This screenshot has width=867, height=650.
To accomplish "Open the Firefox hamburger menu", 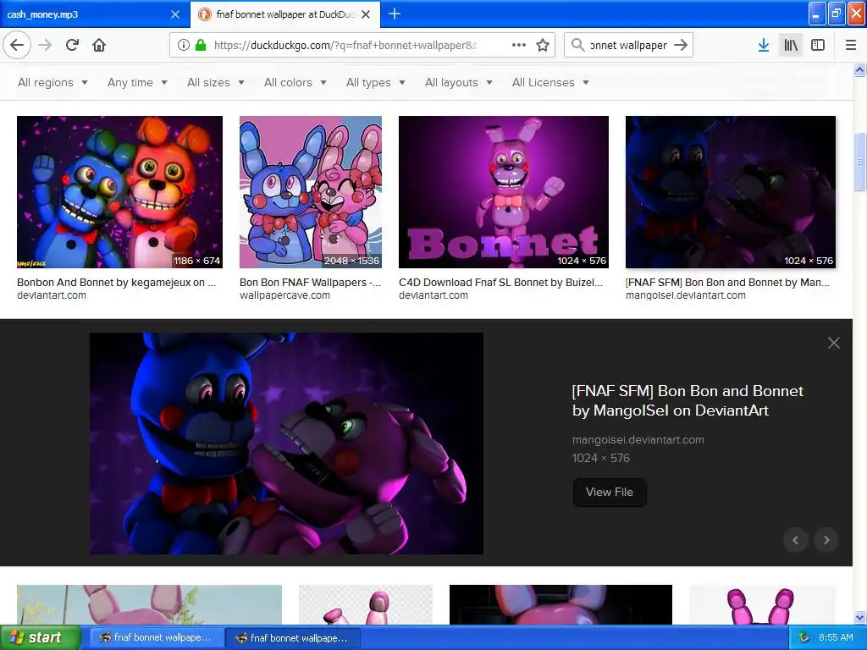I will pos(850,46).
